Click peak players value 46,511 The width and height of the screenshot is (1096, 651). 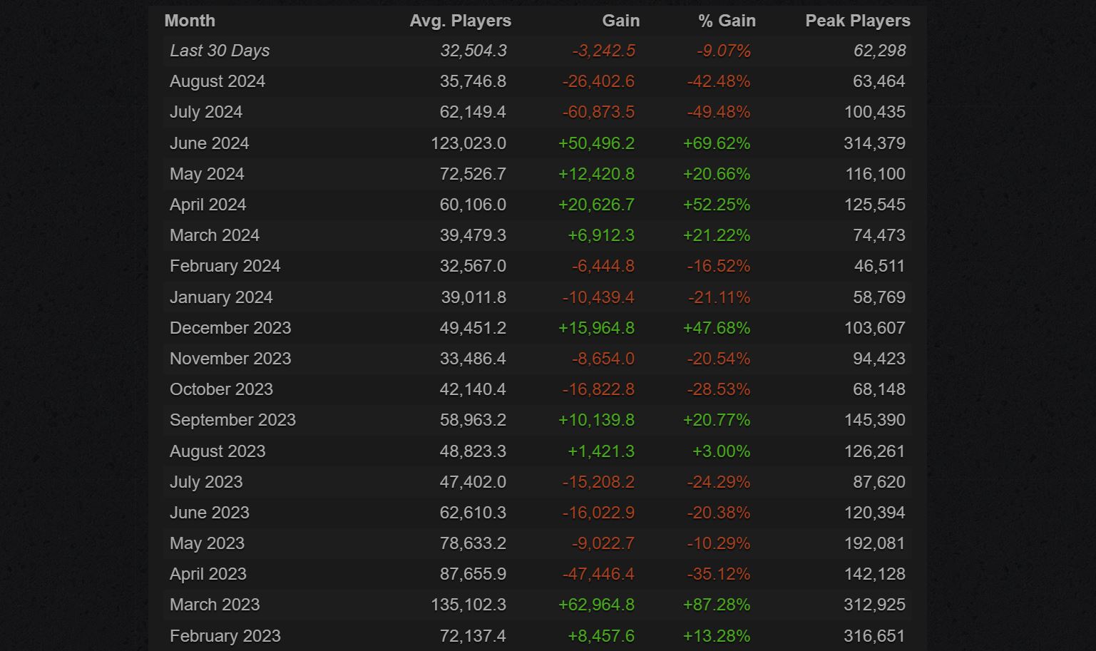(879, 266)
